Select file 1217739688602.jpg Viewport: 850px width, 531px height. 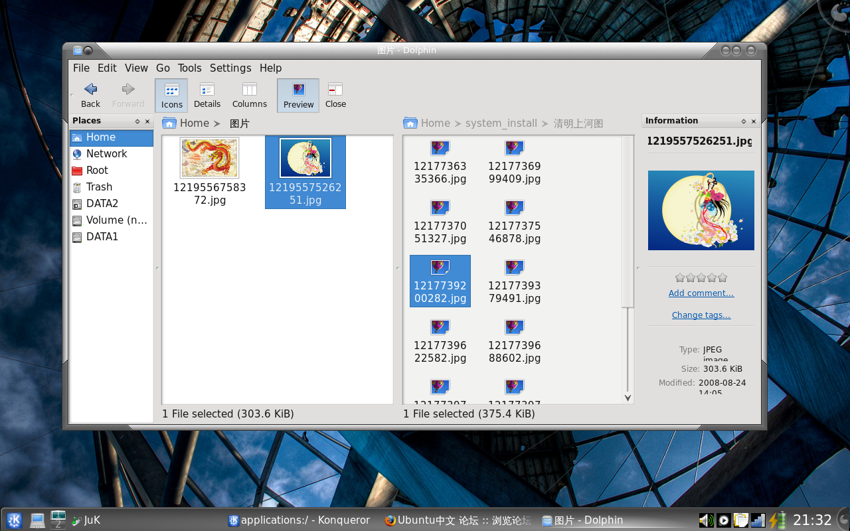point(515,342)
